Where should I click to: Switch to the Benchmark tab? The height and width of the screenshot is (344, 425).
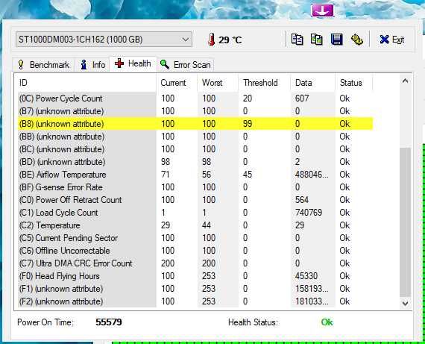(x=43, y=65)
